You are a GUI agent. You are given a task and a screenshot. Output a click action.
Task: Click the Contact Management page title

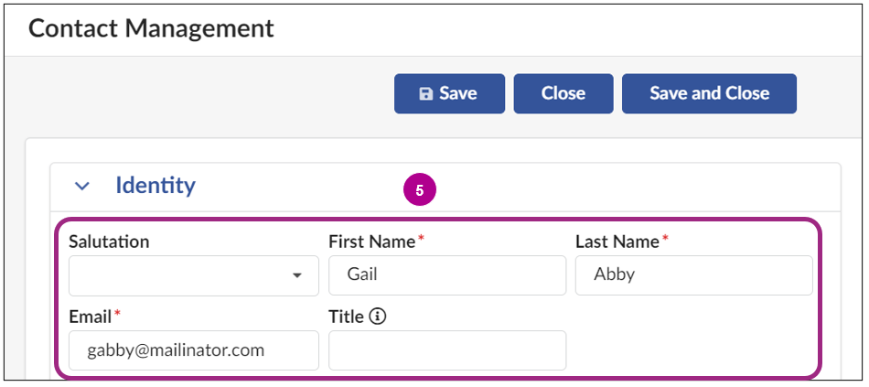[151, 27]
